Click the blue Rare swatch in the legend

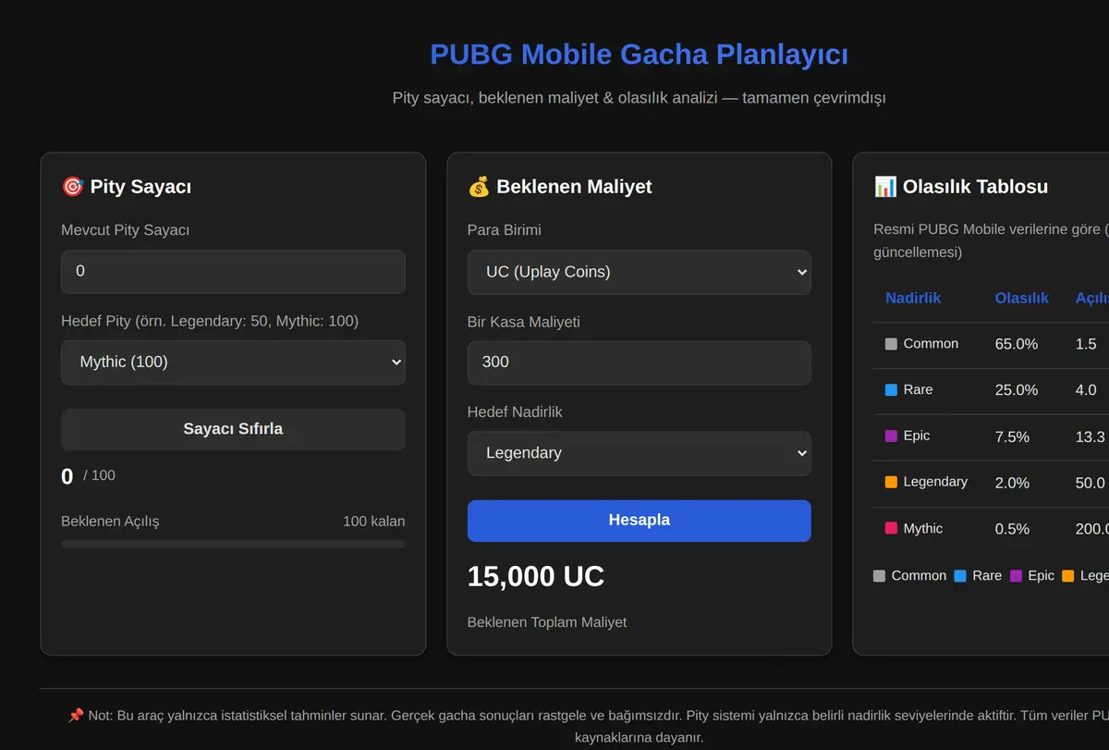point(960,576)
